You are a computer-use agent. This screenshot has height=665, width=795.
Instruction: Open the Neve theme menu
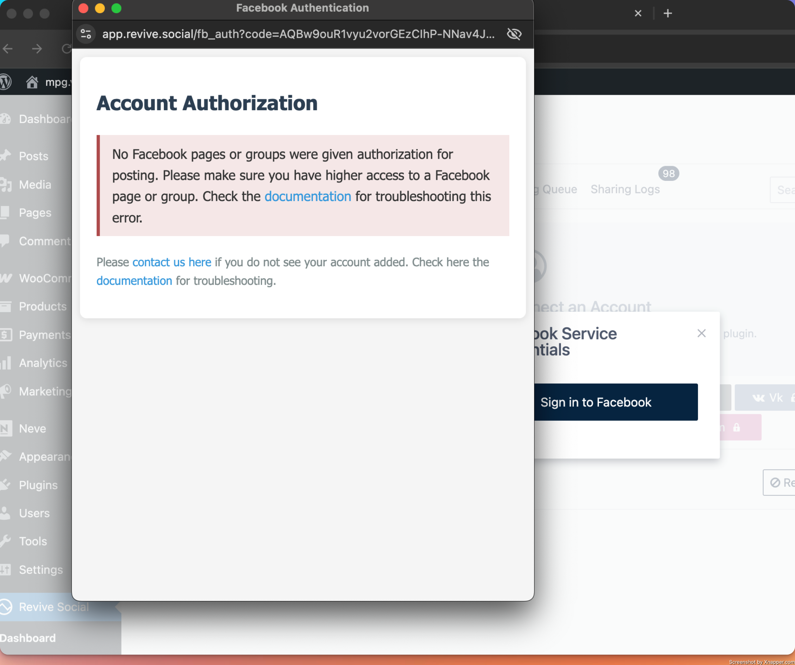pyautogui.click(x=33, y=429)
